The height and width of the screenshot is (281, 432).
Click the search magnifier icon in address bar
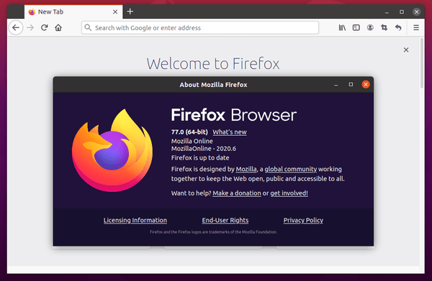pos(88,27)
